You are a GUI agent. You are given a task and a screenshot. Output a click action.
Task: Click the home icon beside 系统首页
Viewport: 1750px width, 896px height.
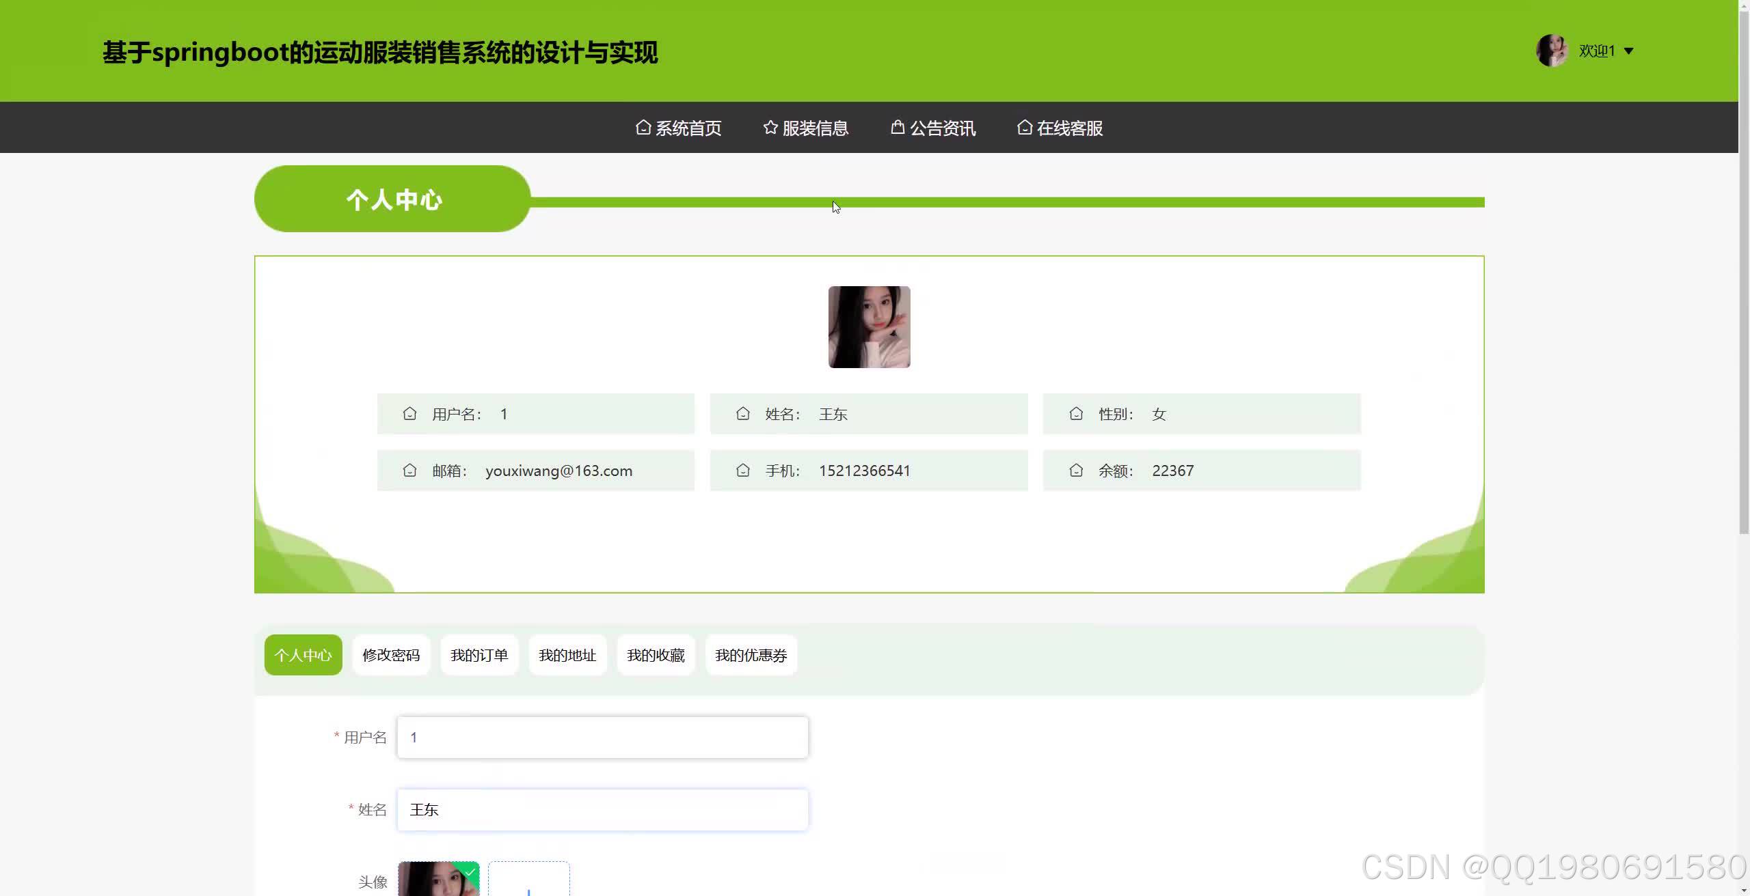(643, 128)
